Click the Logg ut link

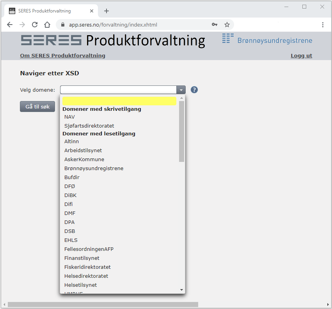point(301,55)
